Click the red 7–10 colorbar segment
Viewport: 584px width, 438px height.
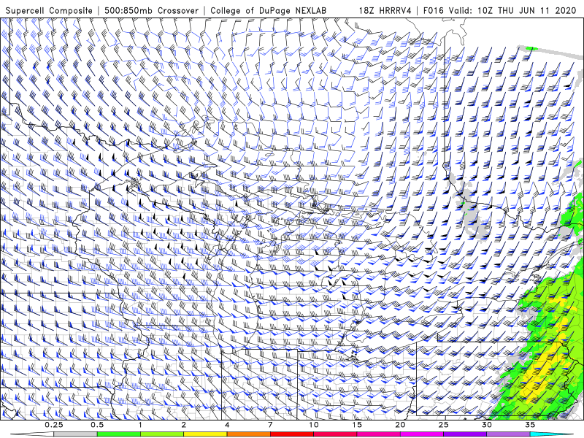[292, 434]
